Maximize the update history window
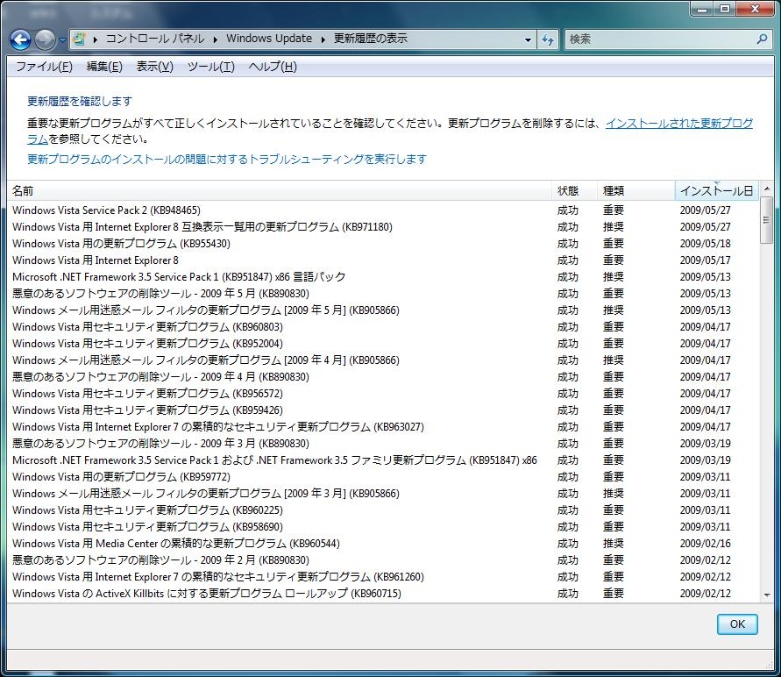 (x=725, y=9)
